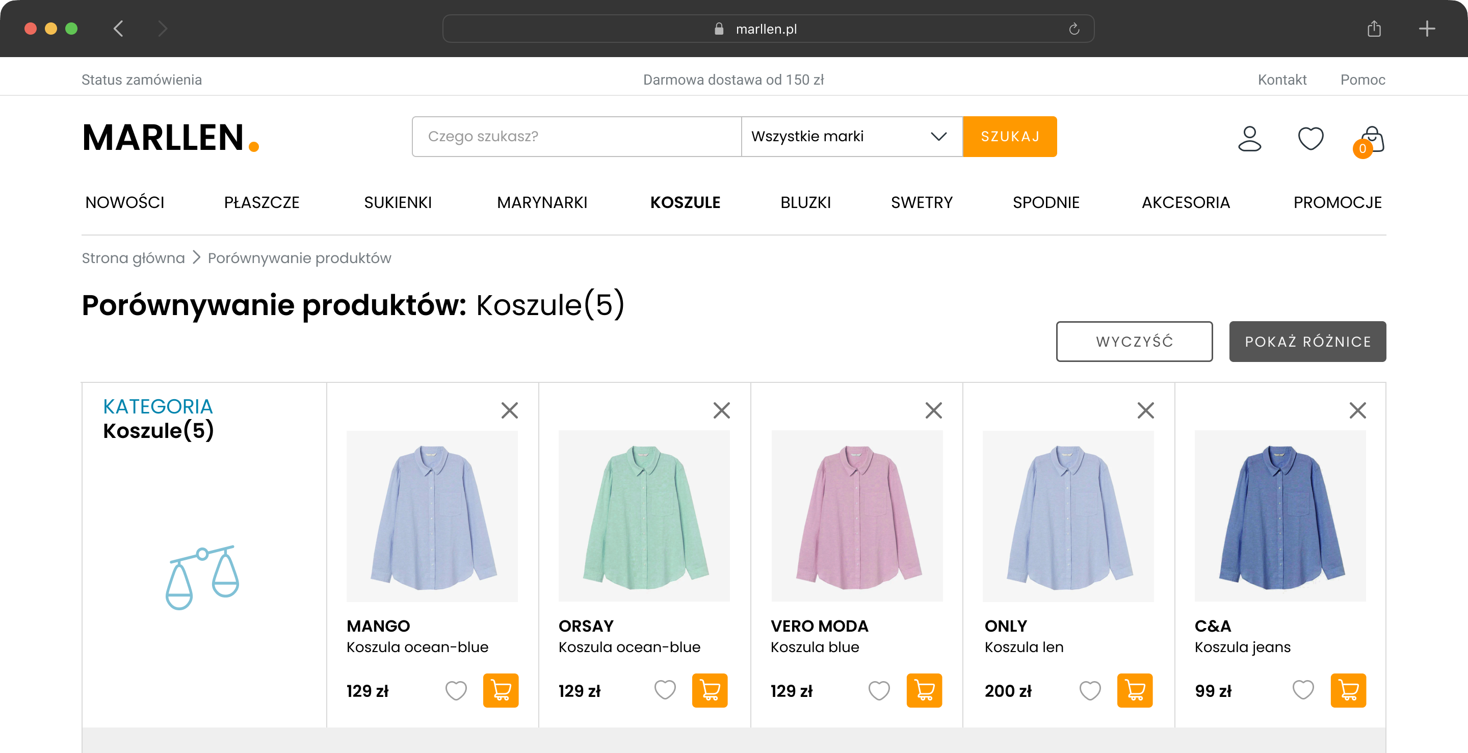
Task: Click the Czego szukasz search field
Action: point(576,137)
